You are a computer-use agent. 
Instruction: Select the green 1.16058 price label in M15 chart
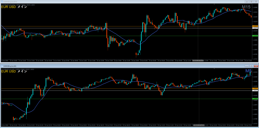click(x=254, y=36)
